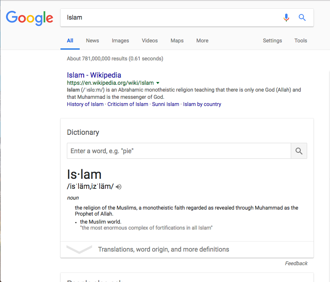
Task: Click the voice search microphone icon
Action: (286, 18)
